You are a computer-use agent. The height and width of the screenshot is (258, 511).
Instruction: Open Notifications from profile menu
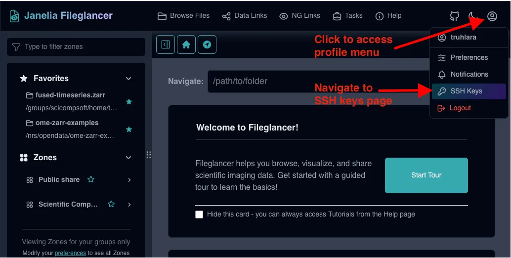click(469, 75)
